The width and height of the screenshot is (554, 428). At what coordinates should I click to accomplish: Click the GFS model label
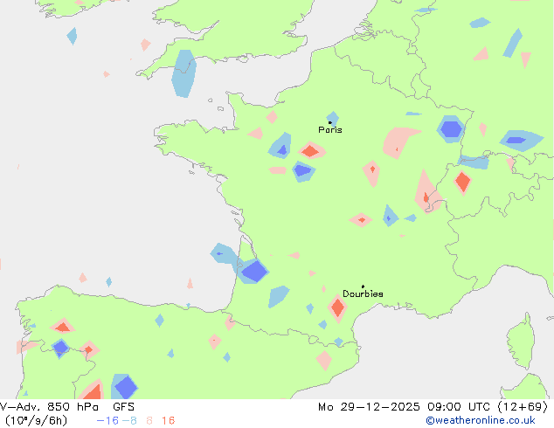pyautogui.click(x=124, y=407)
